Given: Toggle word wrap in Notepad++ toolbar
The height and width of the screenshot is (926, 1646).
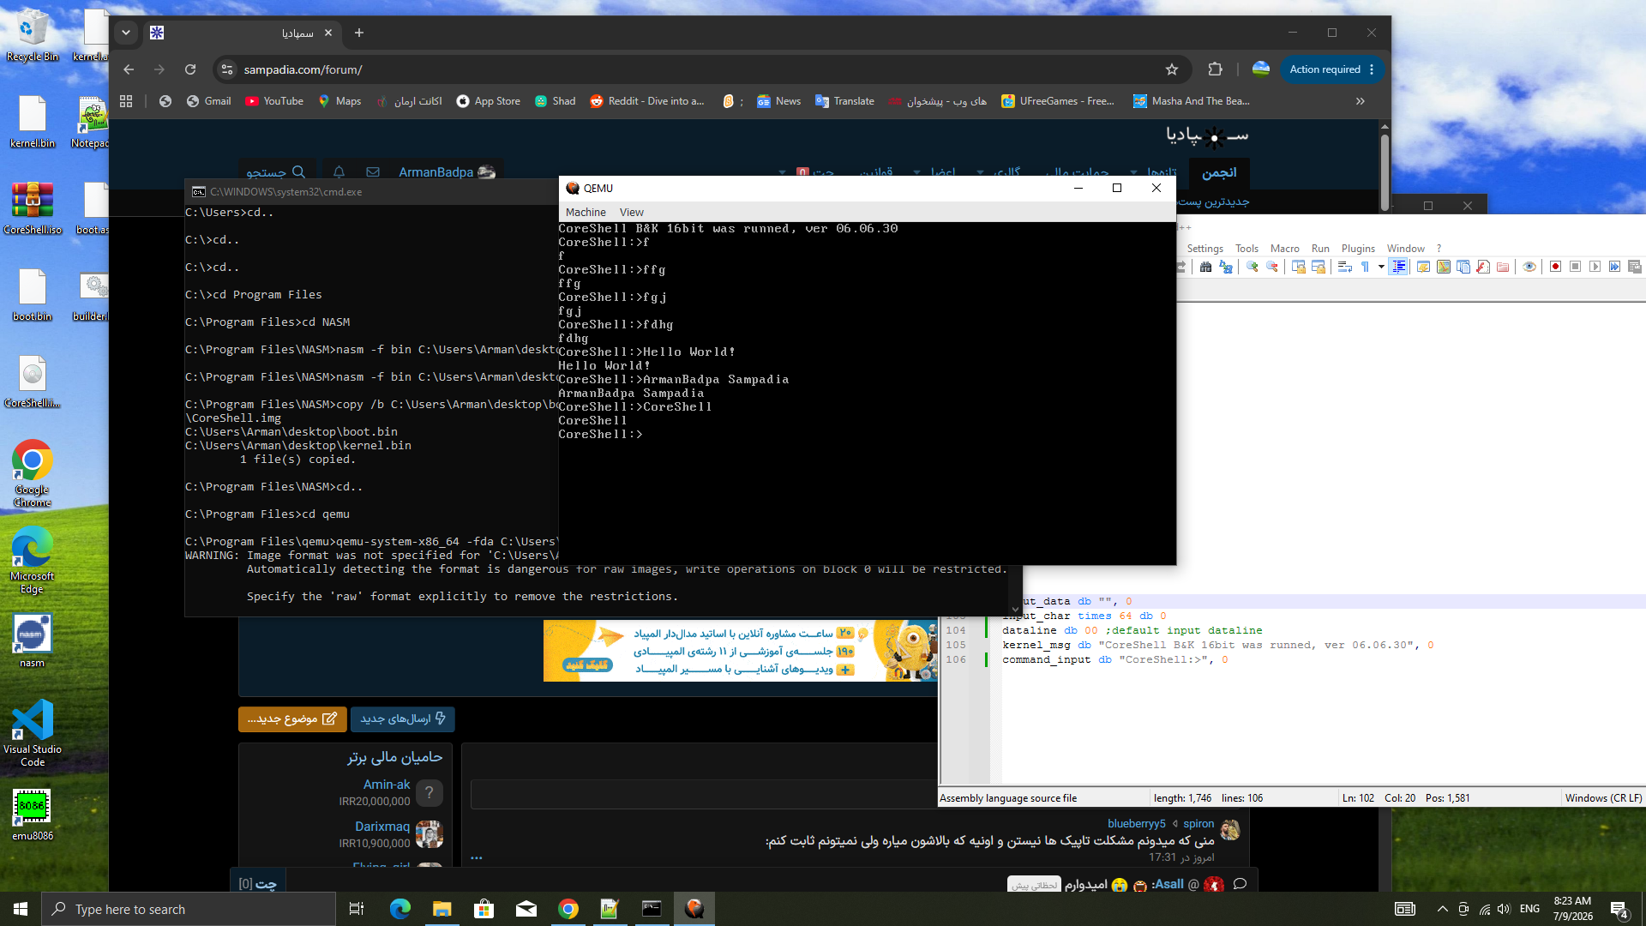Looking at the screenshot, I should (x=1345, y=267).
